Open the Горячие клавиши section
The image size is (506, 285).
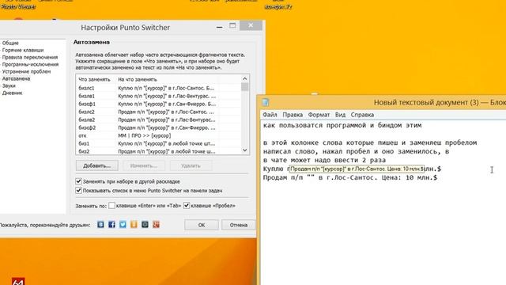(x=23, y=50)
